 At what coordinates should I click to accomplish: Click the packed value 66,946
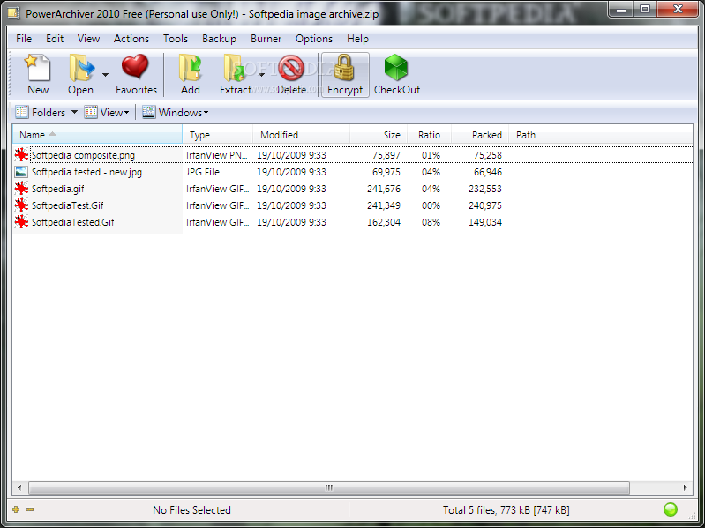[x=487, y=172]
